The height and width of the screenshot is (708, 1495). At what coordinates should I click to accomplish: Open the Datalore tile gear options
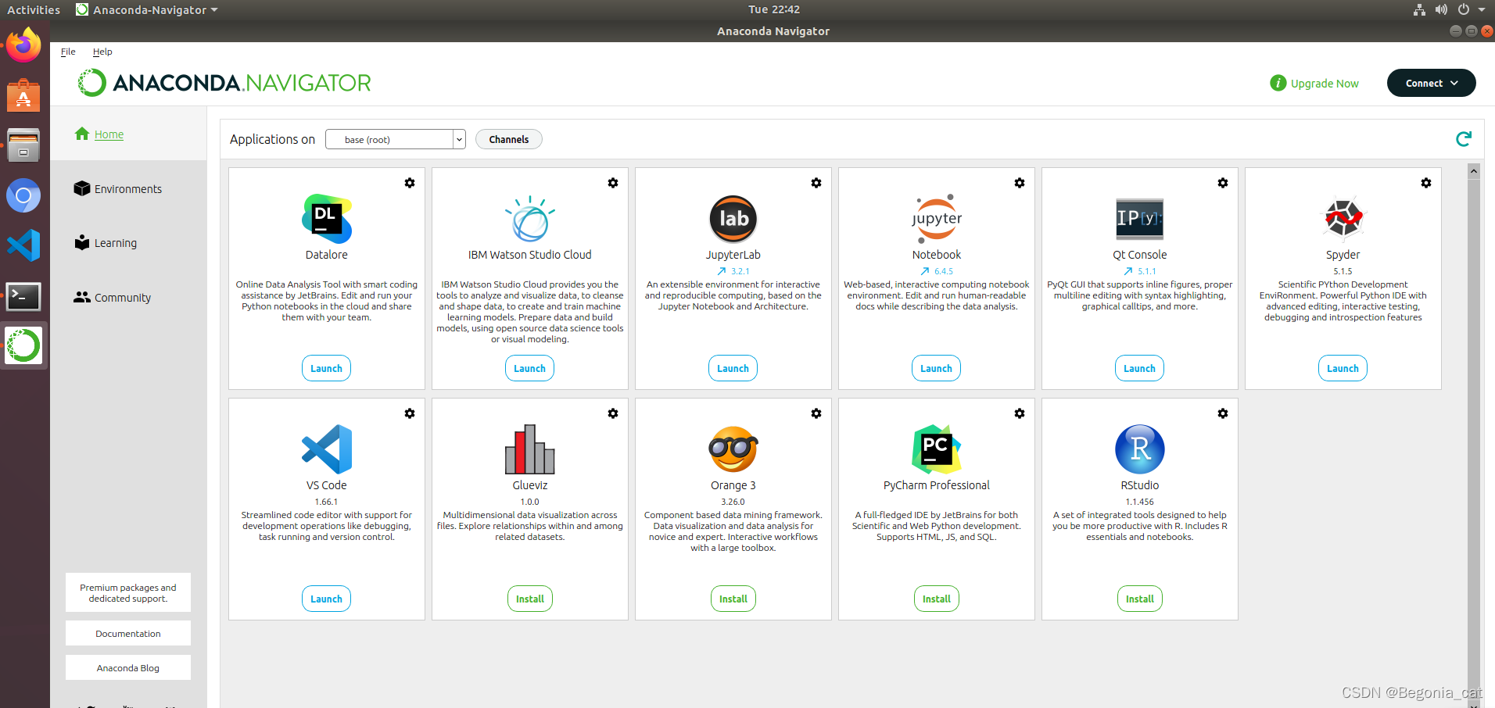(410, 183)
